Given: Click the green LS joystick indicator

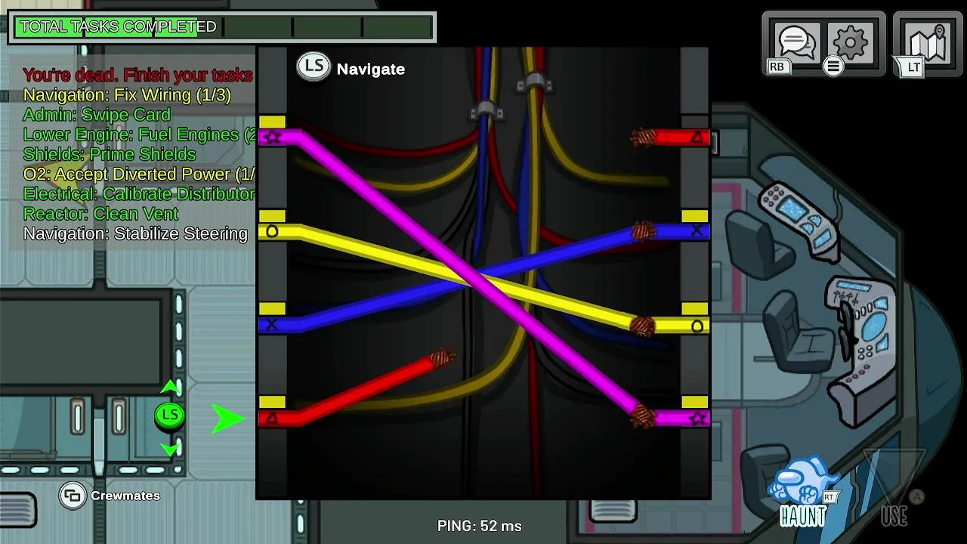Looking at the screenshot, I should click(x=170, y=416).
